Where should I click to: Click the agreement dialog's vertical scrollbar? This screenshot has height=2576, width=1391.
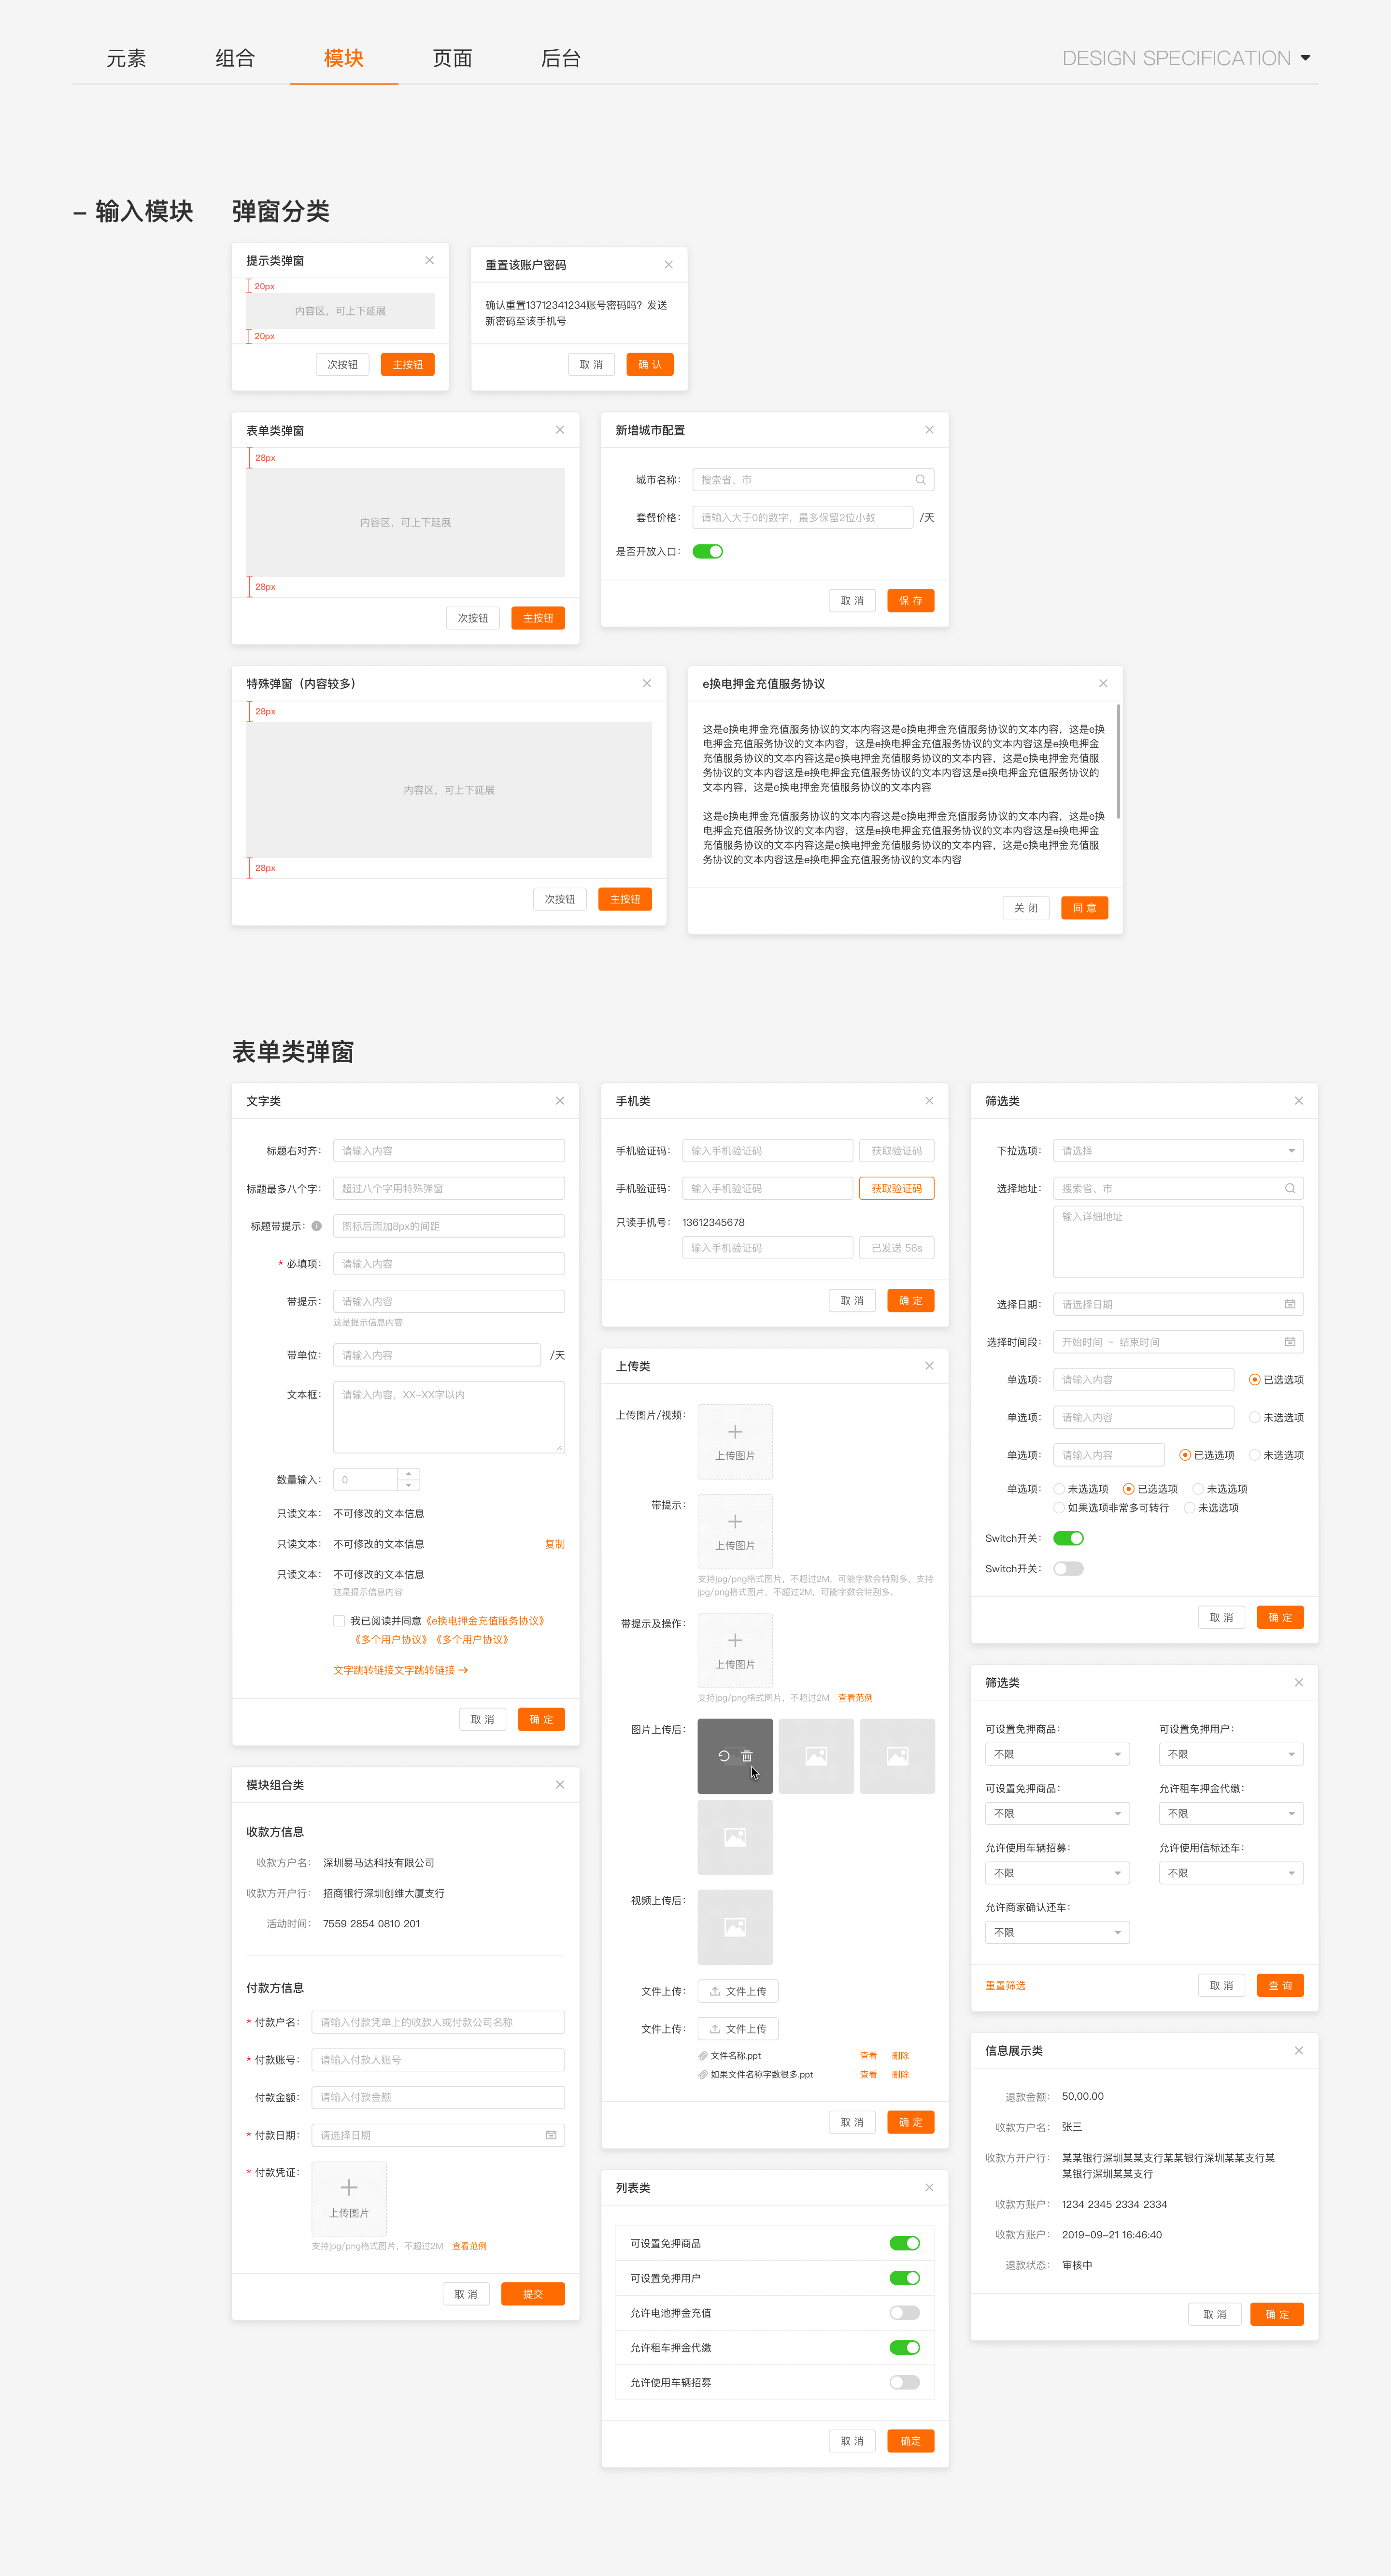[1118, 762]
